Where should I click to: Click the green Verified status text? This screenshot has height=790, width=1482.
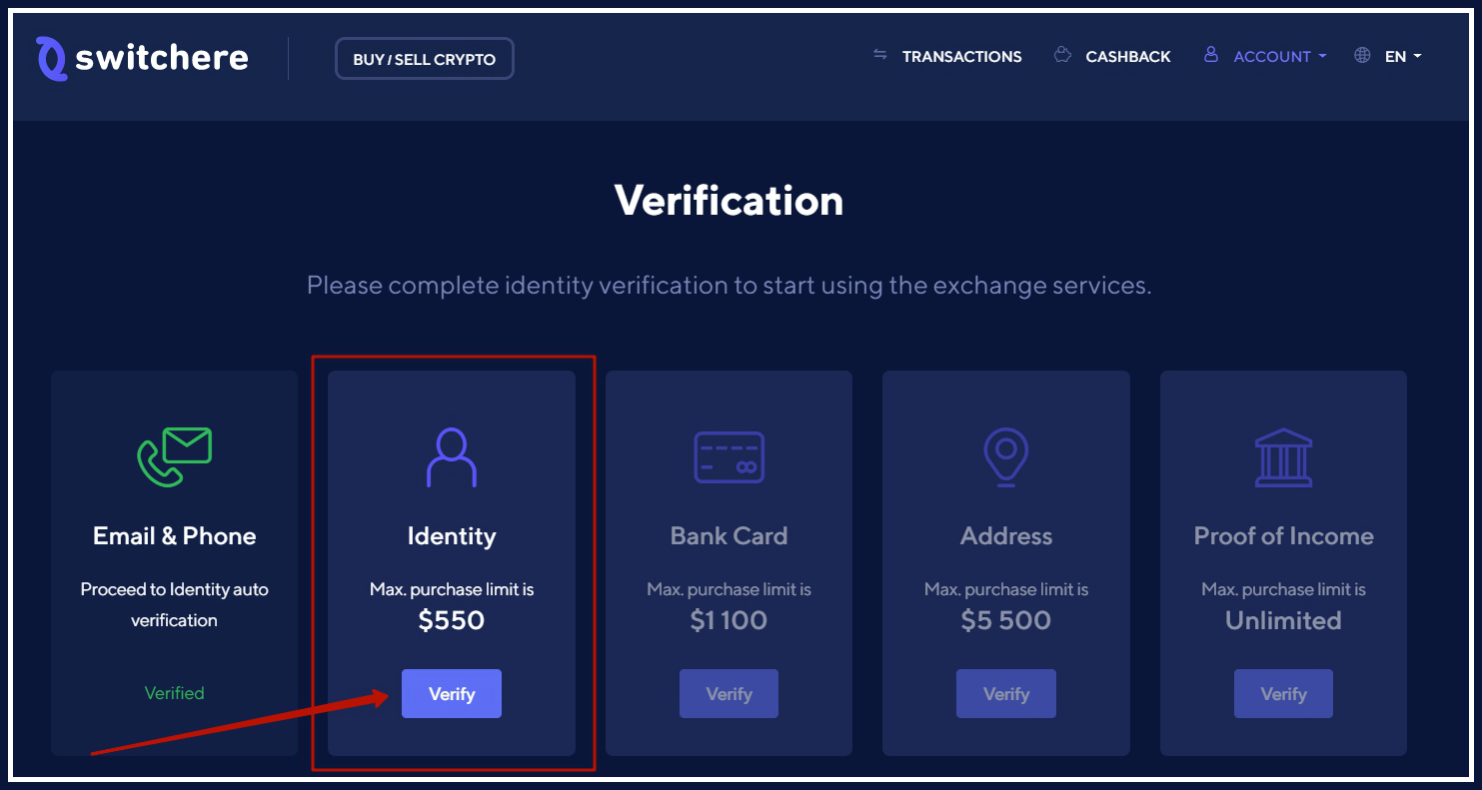coord(174,693)
